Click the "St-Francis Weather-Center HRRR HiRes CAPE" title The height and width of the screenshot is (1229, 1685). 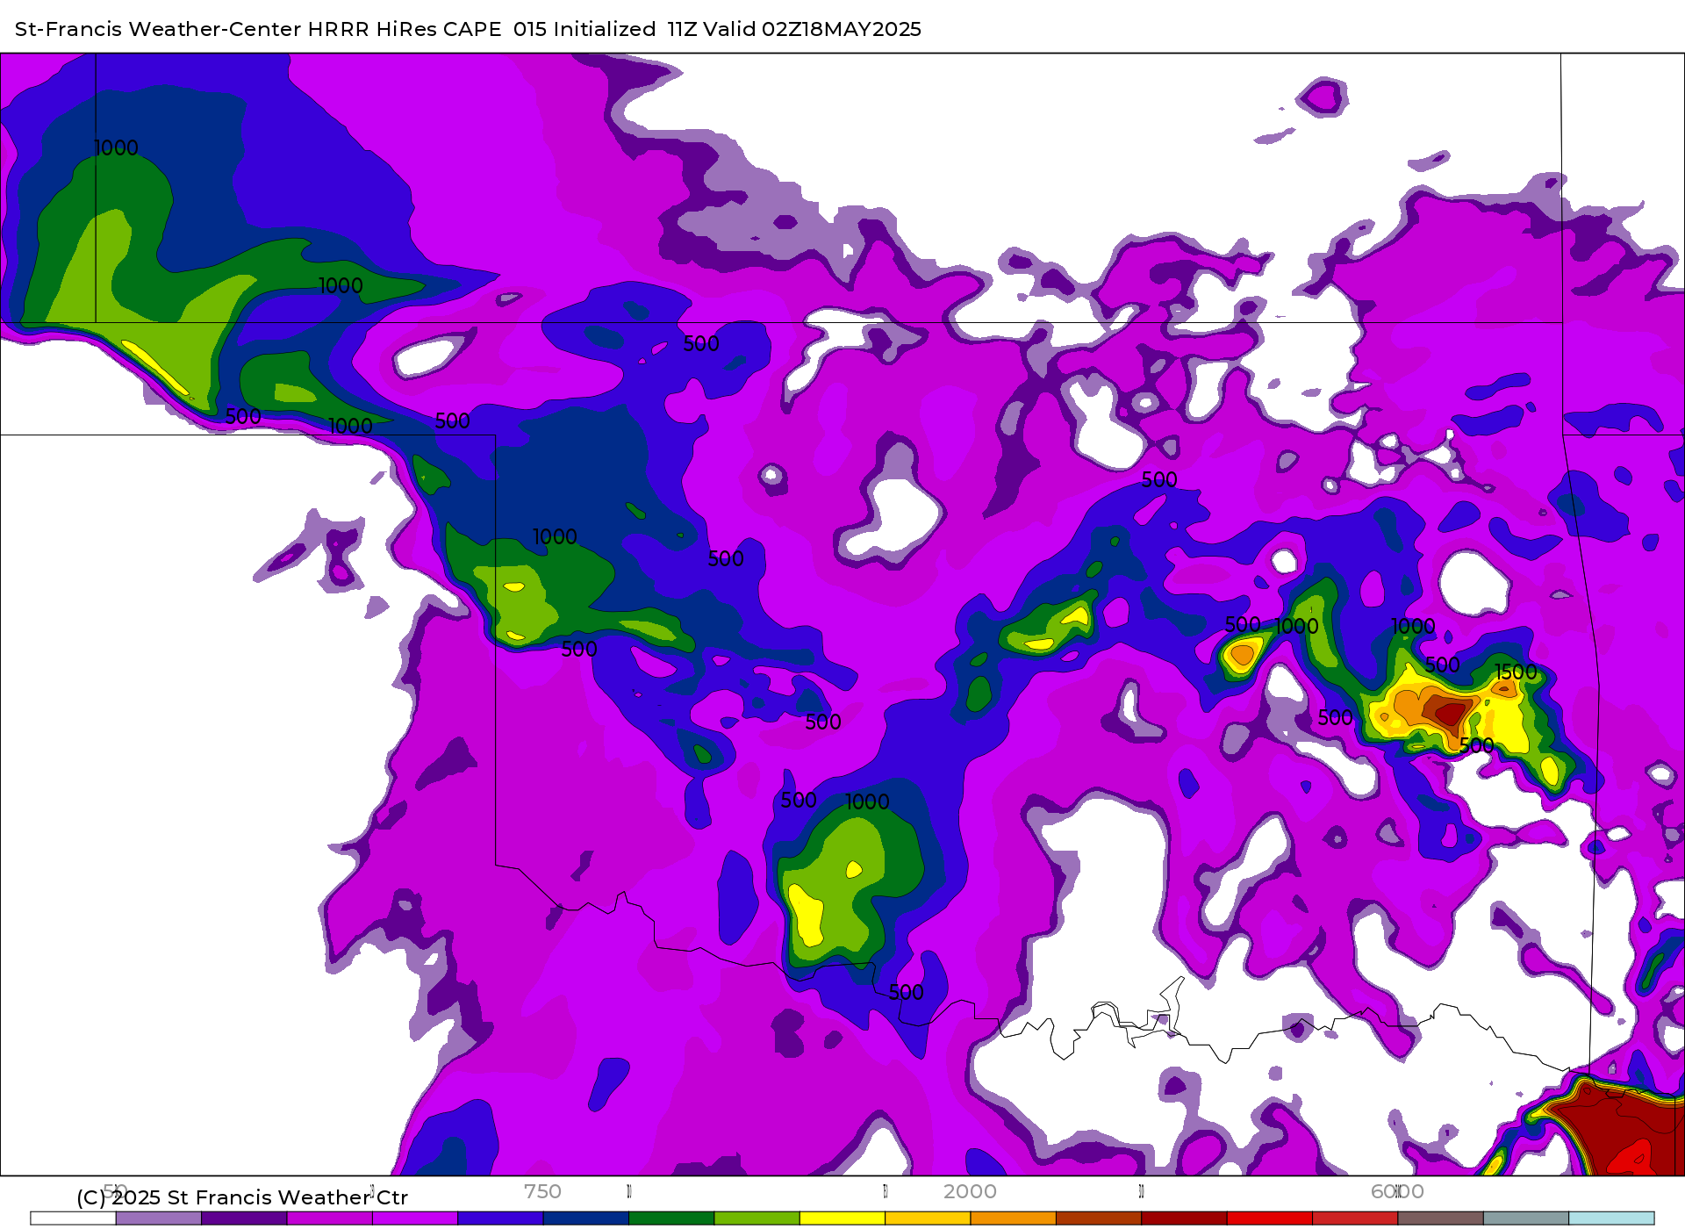tap(258, 29)
